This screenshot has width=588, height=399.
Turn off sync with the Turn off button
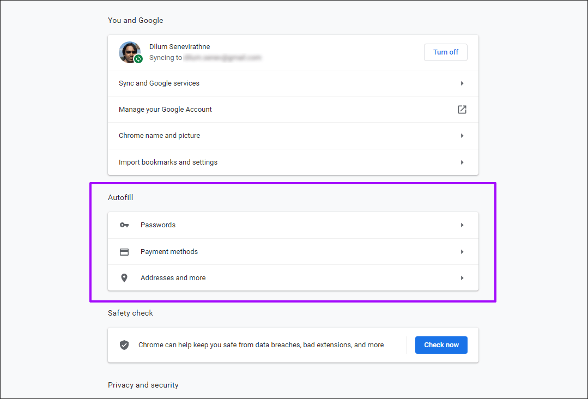click(x=445, y=52)
